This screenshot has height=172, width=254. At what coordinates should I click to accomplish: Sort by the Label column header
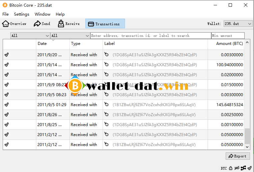pyautogui.click(x=155, y=44)
